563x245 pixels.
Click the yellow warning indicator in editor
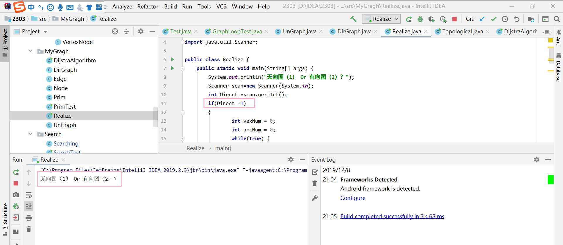click(x=550, y=40)
